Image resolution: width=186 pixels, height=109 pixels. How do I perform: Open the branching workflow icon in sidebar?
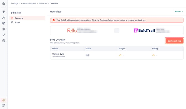click(4, 35)
